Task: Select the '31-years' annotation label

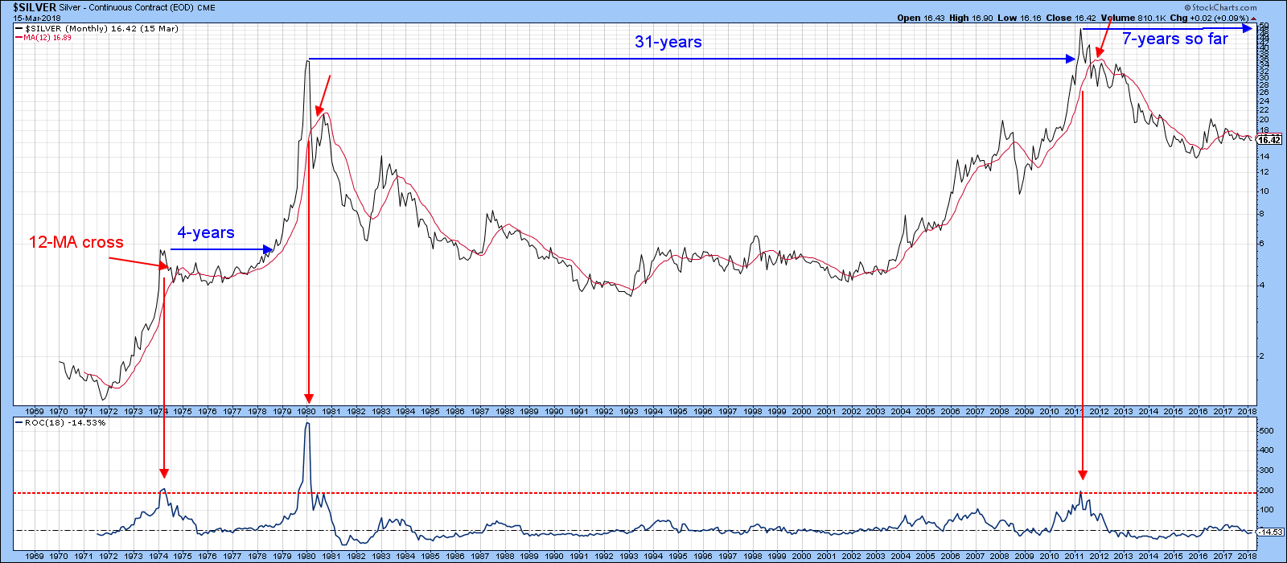Action: pyautogui.click(x=668, y=43)
